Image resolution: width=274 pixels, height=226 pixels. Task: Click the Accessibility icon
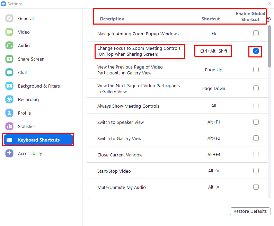coord(9,153)
